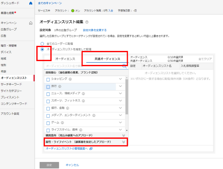Image resolution: width=223 pixels, height=169 pixels.
Task: Expand the メディア、エンターテインメント chevron
Action: tap(120, 115)
